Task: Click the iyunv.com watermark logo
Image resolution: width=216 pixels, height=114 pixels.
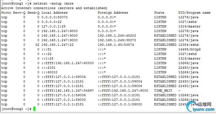Action: click(201, 107)
